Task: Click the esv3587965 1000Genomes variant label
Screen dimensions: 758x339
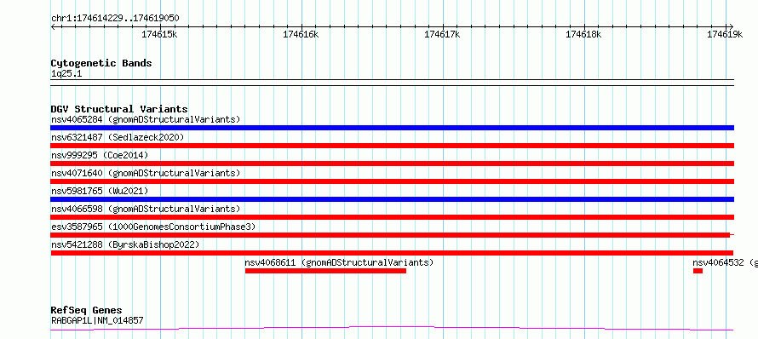Action: pos(153,227)
